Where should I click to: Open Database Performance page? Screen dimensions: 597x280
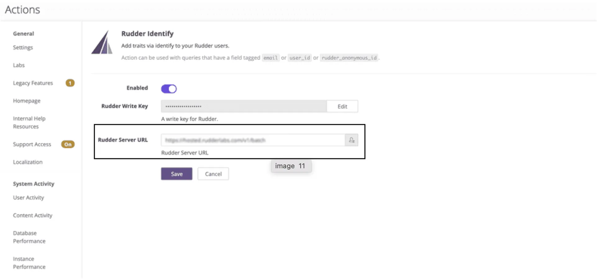tap(29, 237)
